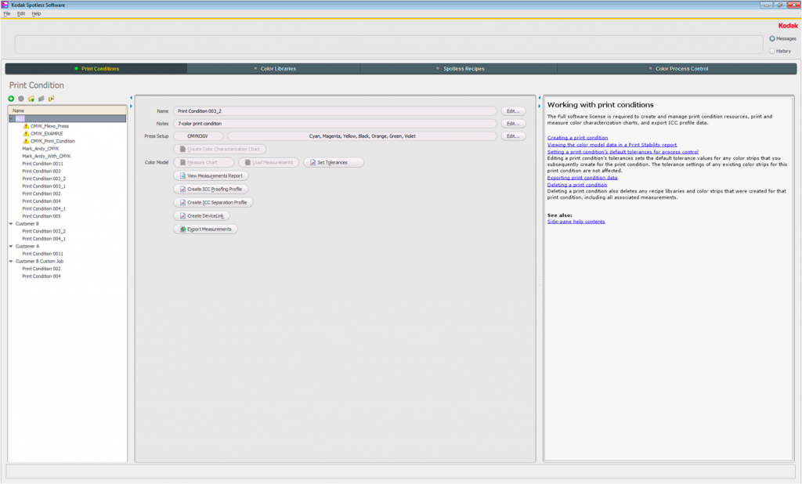Click the Create DeviceLink button
Viewport: 802px width, 484px height.
click(x=201, y=216)
